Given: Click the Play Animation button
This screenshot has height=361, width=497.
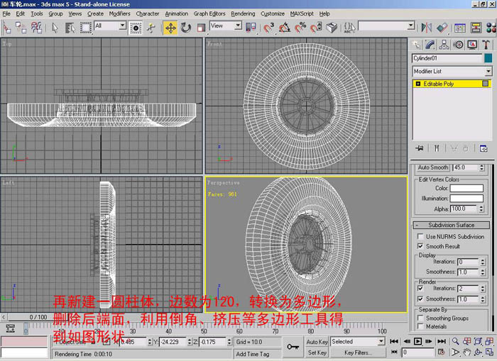Looking at the screenshot, I should click(417, 341).
